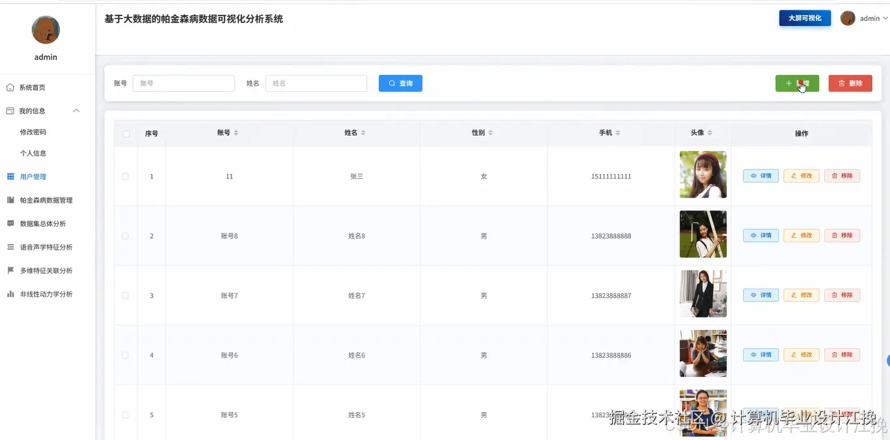The height and width of the screenshot is (440, 890).
Task: Check the box for row 账号7
Action: pyautogui.click(x=125, y=296)
